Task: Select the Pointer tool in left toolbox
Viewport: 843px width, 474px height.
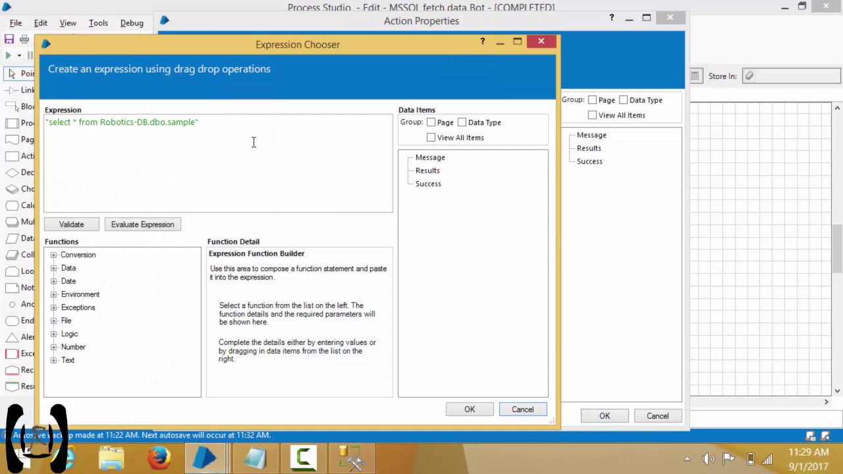Action: (18, 74)
